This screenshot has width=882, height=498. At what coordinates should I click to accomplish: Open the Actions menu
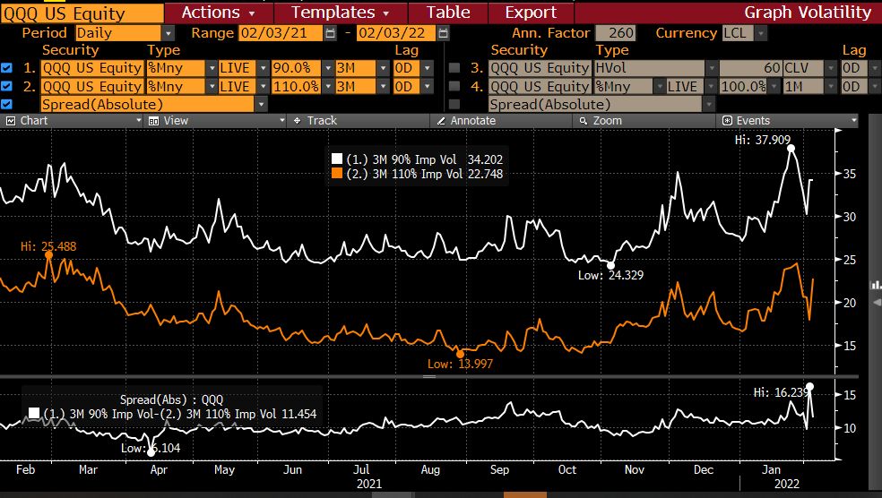coord(218,13)
